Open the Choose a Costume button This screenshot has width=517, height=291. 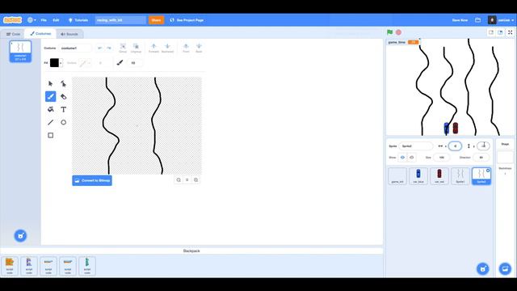pos(20,235)
